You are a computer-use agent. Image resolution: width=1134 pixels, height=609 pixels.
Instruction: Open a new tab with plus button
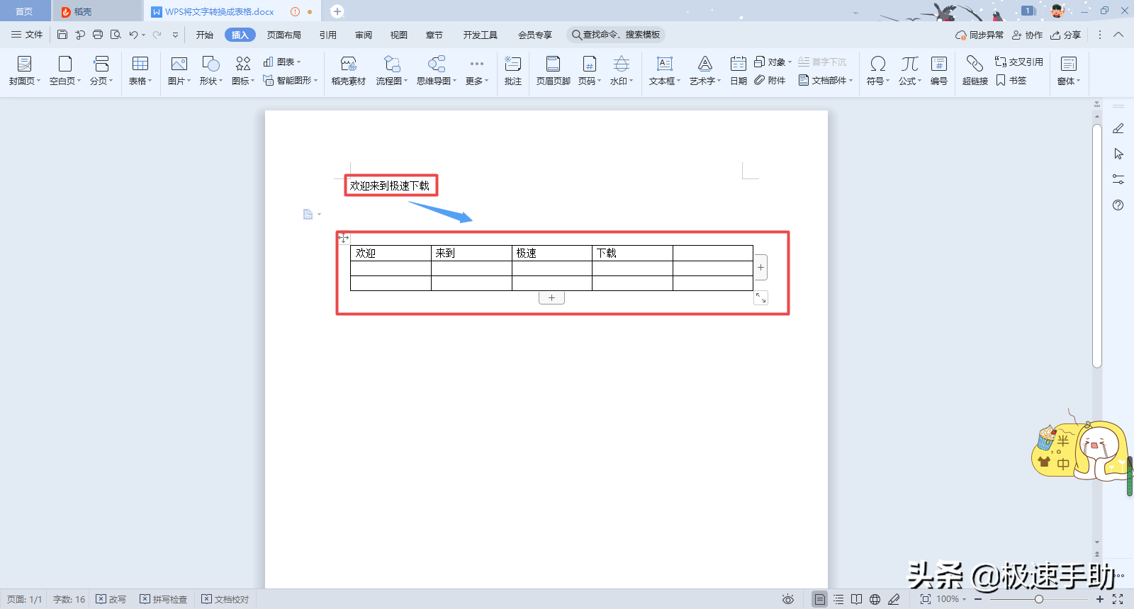pos(337,11)
